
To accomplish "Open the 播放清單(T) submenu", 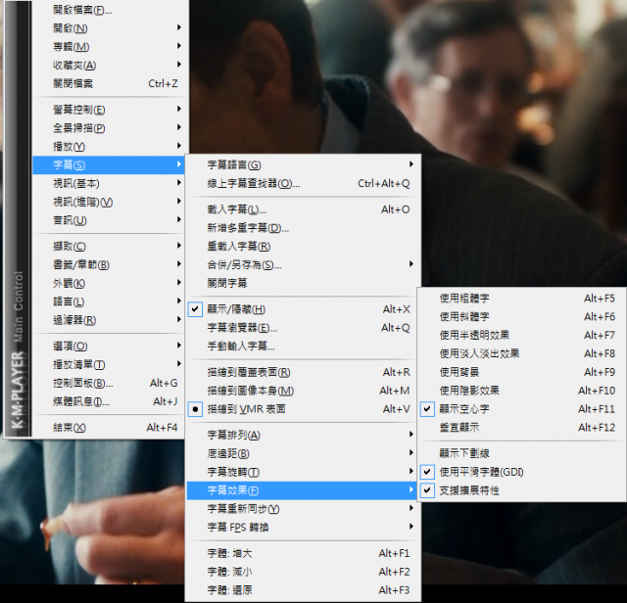I will 108,364.
